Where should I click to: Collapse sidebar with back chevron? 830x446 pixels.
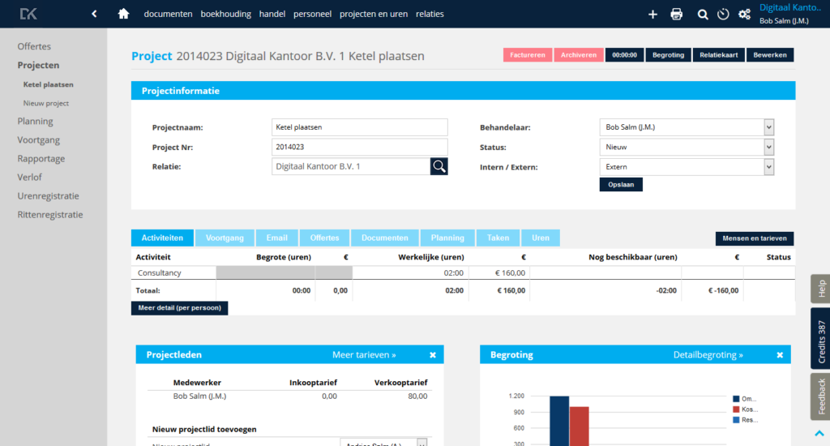94,14
